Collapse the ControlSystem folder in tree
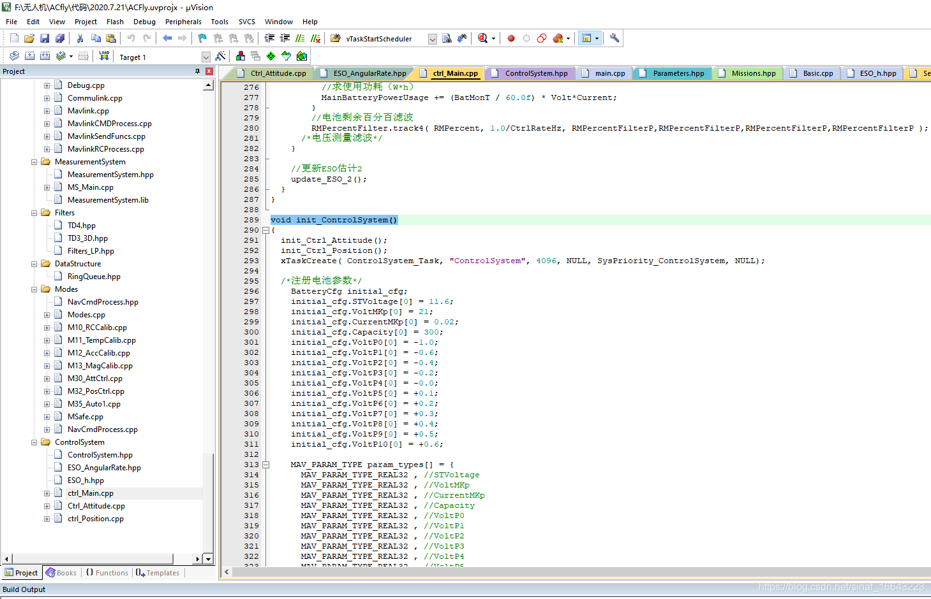This screenshot has height=599, width=931. click(x=34, y=442)
